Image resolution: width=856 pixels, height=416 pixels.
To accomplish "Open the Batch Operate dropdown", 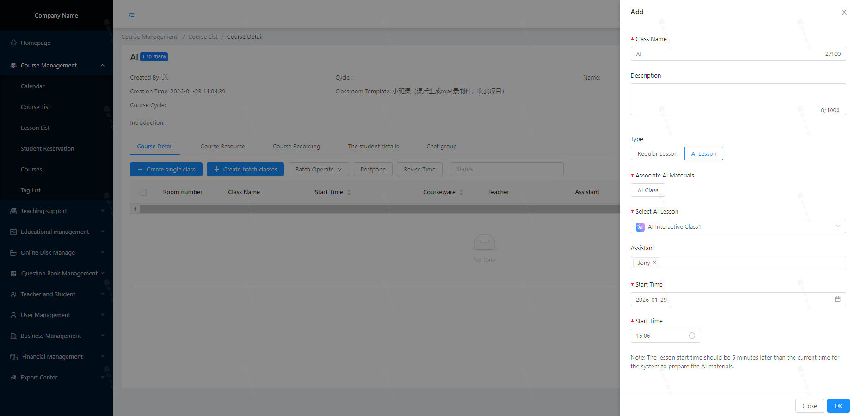I will 318,169.
